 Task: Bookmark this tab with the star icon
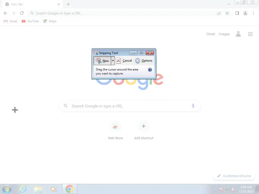tap(227, 13)
